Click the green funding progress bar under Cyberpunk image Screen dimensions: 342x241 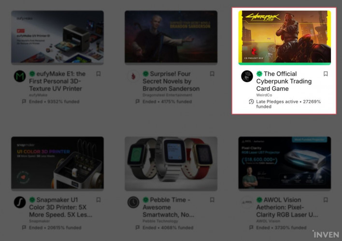(285, 64)
